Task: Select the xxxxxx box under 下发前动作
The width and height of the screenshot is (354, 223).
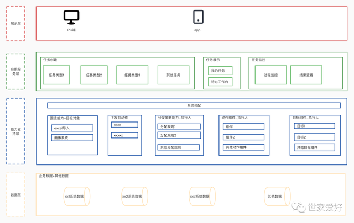Action: click(124, 135)
